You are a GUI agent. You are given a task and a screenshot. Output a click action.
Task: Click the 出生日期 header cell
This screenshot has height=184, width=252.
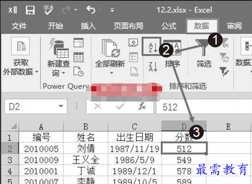(x=135, y=137)
